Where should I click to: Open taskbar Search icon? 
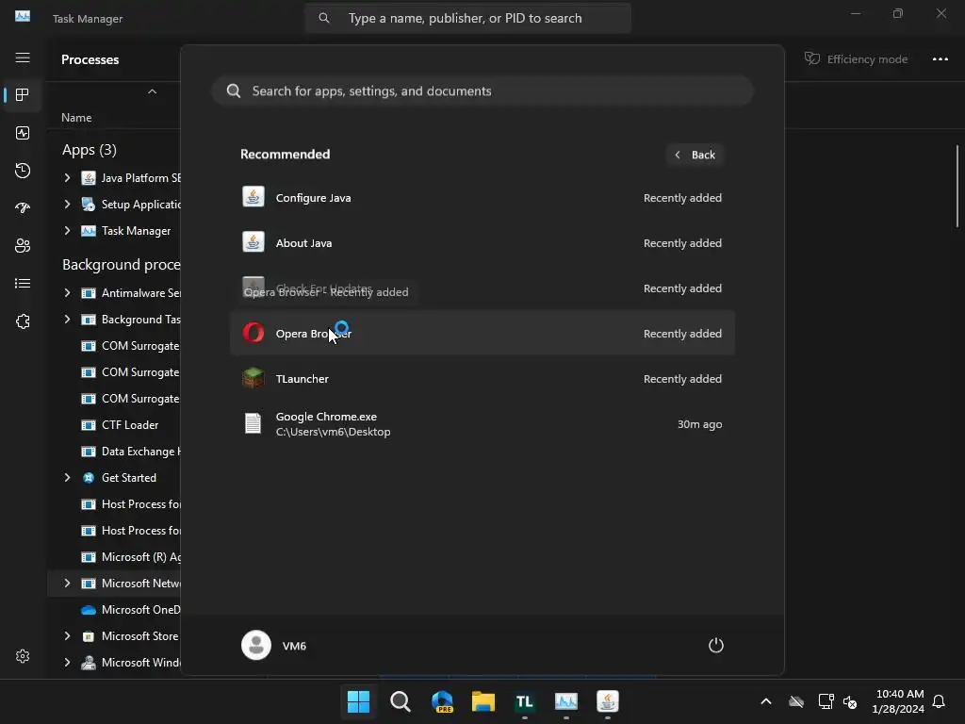(x=400, y=701)
